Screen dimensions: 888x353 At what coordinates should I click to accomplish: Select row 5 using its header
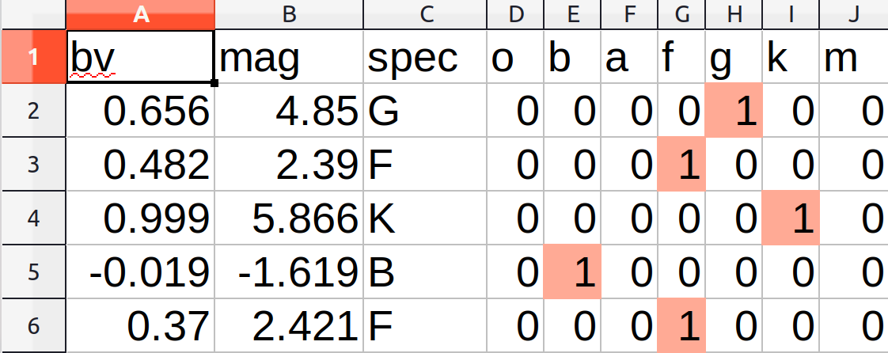(x=32, y=272)
